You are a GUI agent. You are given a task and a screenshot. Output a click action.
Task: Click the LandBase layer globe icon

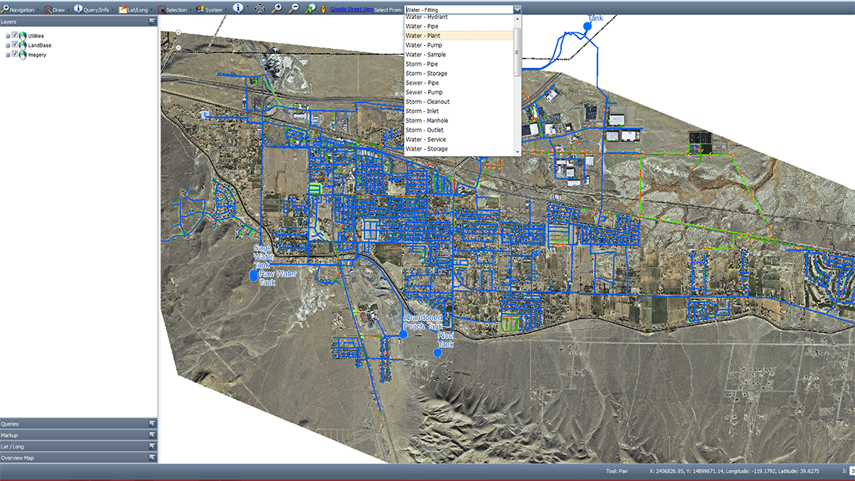tap(23, 45)
